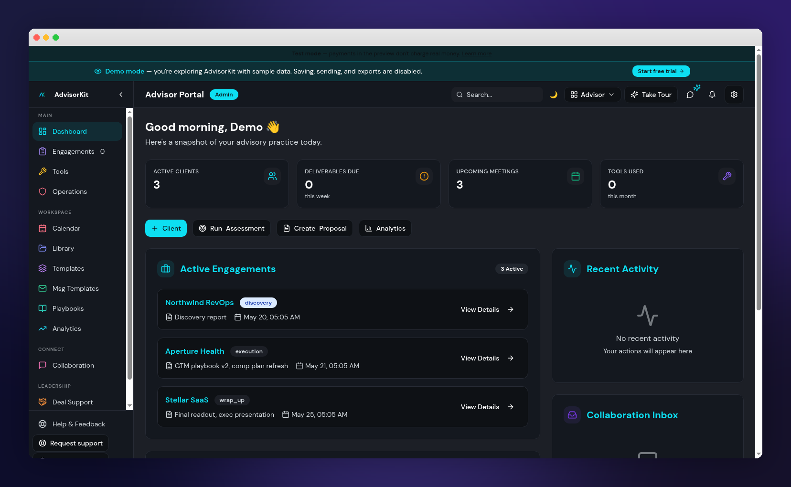Open settings gear in header
Image resolution: width=791 pixels, height=487 pixels.
coord(734,95)
